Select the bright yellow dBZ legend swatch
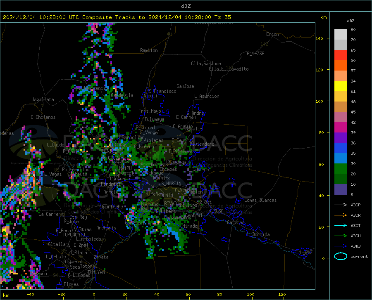372x300 pixels. pos(341,86)
